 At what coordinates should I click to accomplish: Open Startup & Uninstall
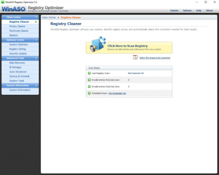(x=20, y=76)
